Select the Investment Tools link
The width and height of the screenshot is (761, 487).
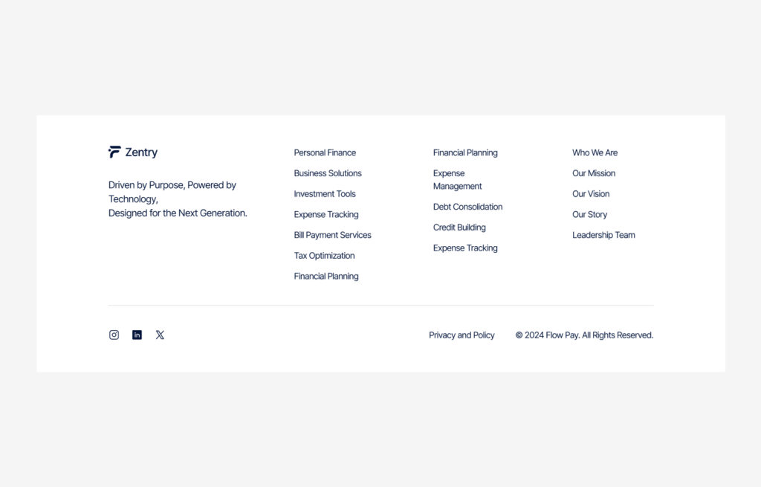[x=325, y=194]
